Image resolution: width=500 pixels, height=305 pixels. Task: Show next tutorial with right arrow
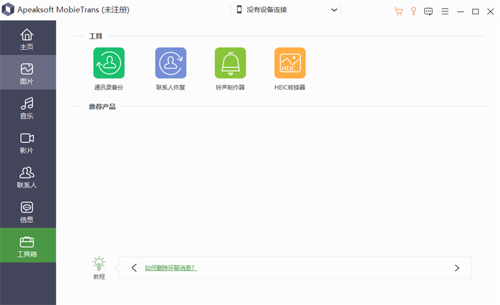(x=457, y=268)
